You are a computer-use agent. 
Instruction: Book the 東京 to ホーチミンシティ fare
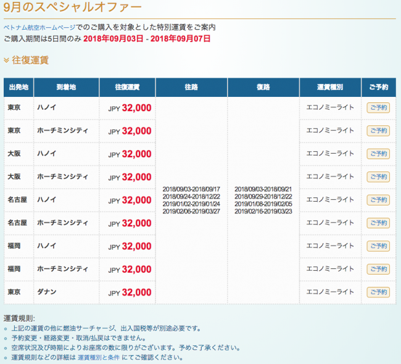(378, 131)
